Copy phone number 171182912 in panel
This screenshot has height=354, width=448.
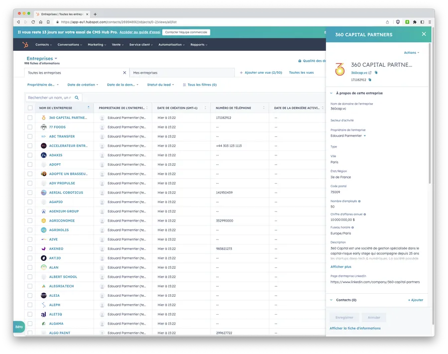(370, 80)
